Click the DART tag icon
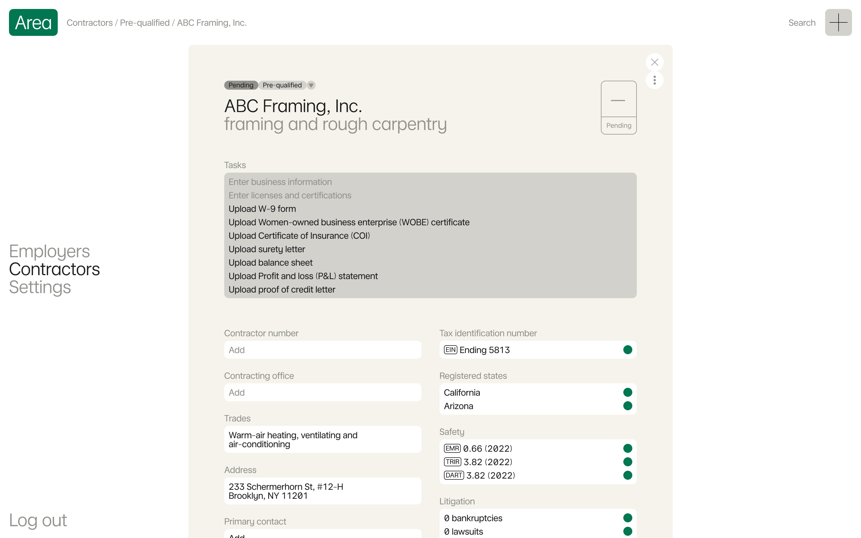 (454, 476)
